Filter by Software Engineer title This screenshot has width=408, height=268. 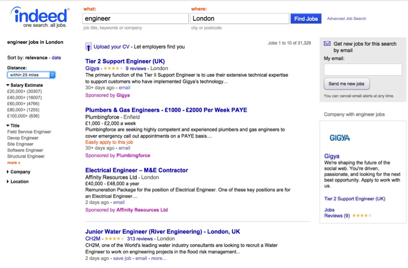point(25,150)
